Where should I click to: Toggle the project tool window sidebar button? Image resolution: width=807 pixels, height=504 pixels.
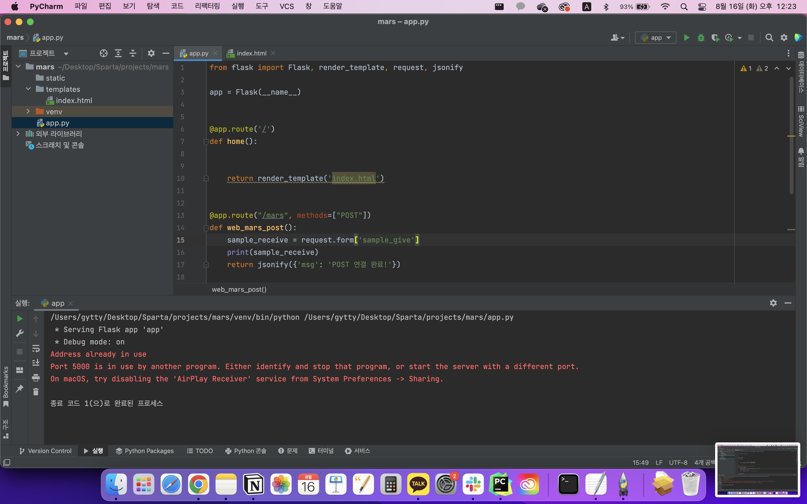tap(6, 65)
